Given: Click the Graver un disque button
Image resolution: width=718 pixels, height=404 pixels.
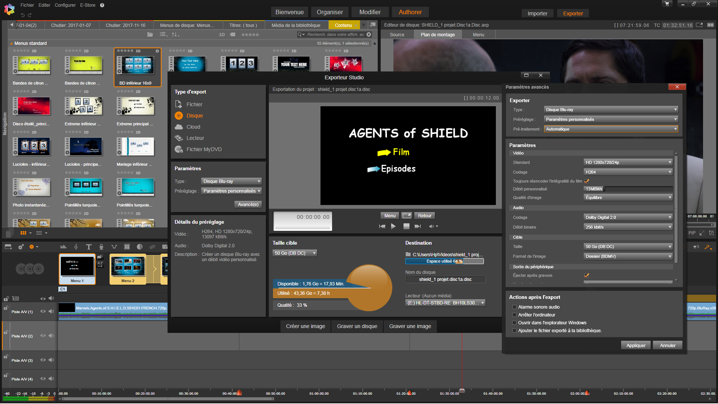Looking at the screenshot, I should pos(357,326).
